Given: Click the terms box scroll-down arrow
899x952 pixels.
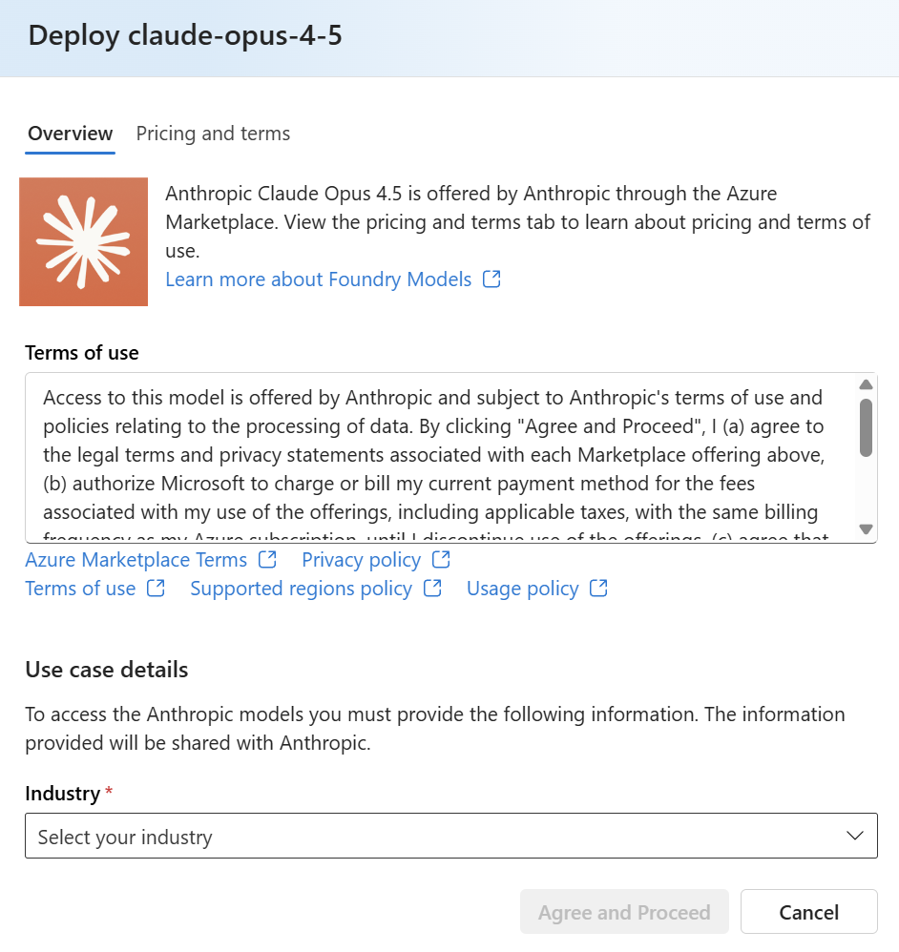Looking at the screenshot, I should pos(866,528).
